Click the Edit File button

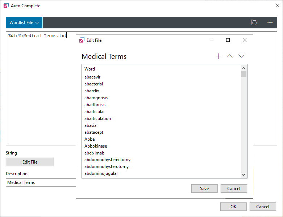(30, 162)
